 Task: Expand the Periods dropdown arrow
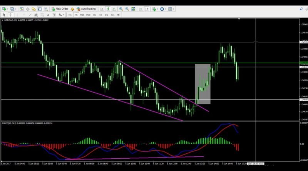coord(165,9)
